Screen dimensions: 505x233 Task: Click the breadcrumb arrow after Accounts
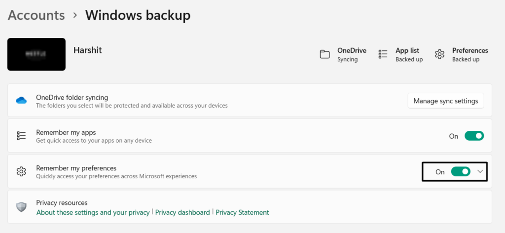(x=75, y=15)
